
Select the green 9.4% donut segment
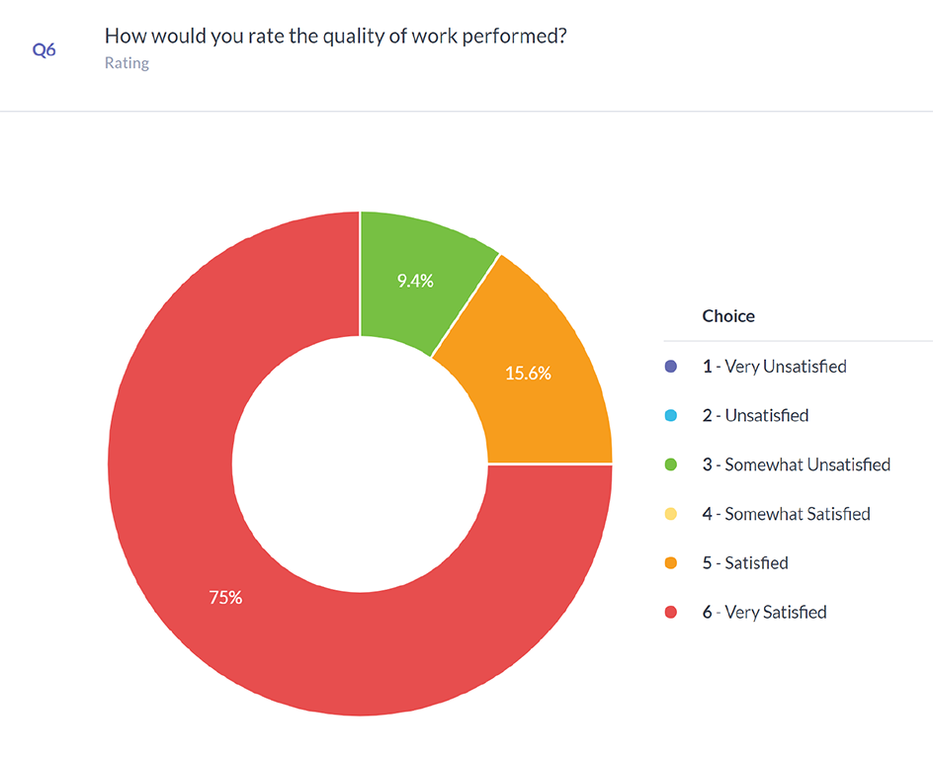(x=415, y=280)
